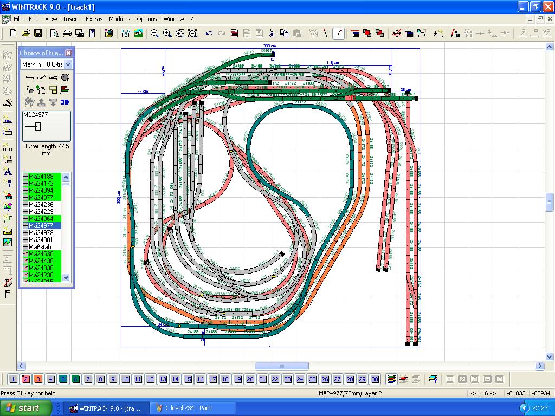Open the Extras menu
The width and height of the screenshot is (555, 416).
pyautogui.click(x=94, y=19)
